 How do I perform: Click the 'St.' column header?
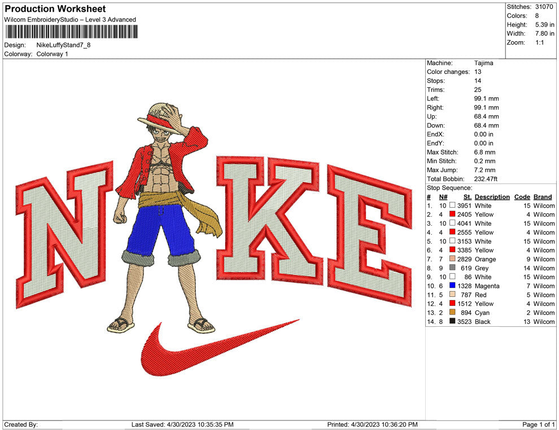point(468,197)
